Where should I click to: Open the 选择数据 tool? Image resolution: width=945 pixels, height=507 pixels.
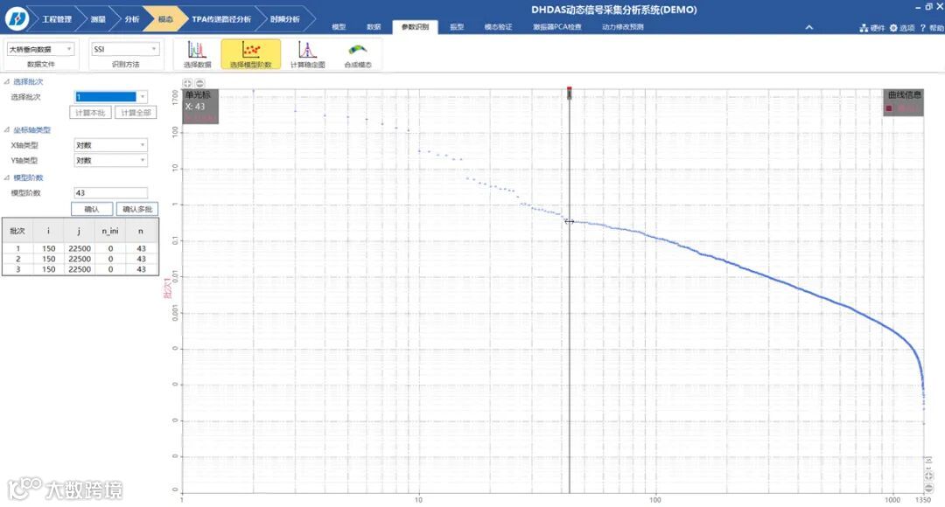pos(197,54)
